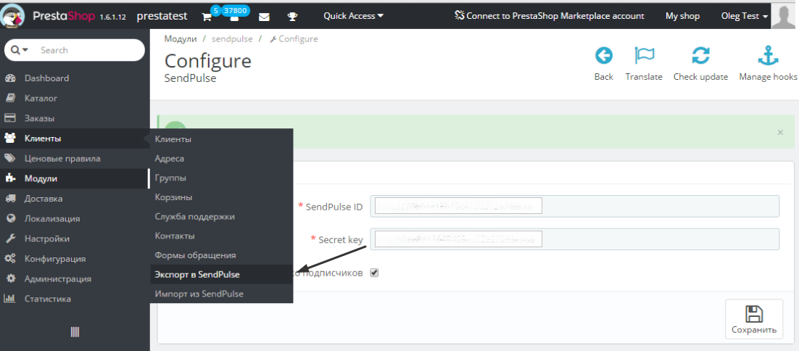This screenshot has height=351, width=799.
Task: Click the Настройки wrench icon
Action: [10, 239]
